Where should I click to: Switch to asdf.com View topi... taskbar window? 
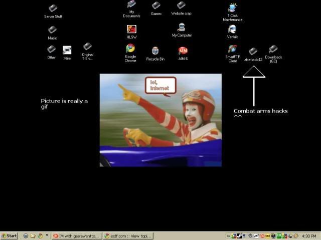click(128, 236)
